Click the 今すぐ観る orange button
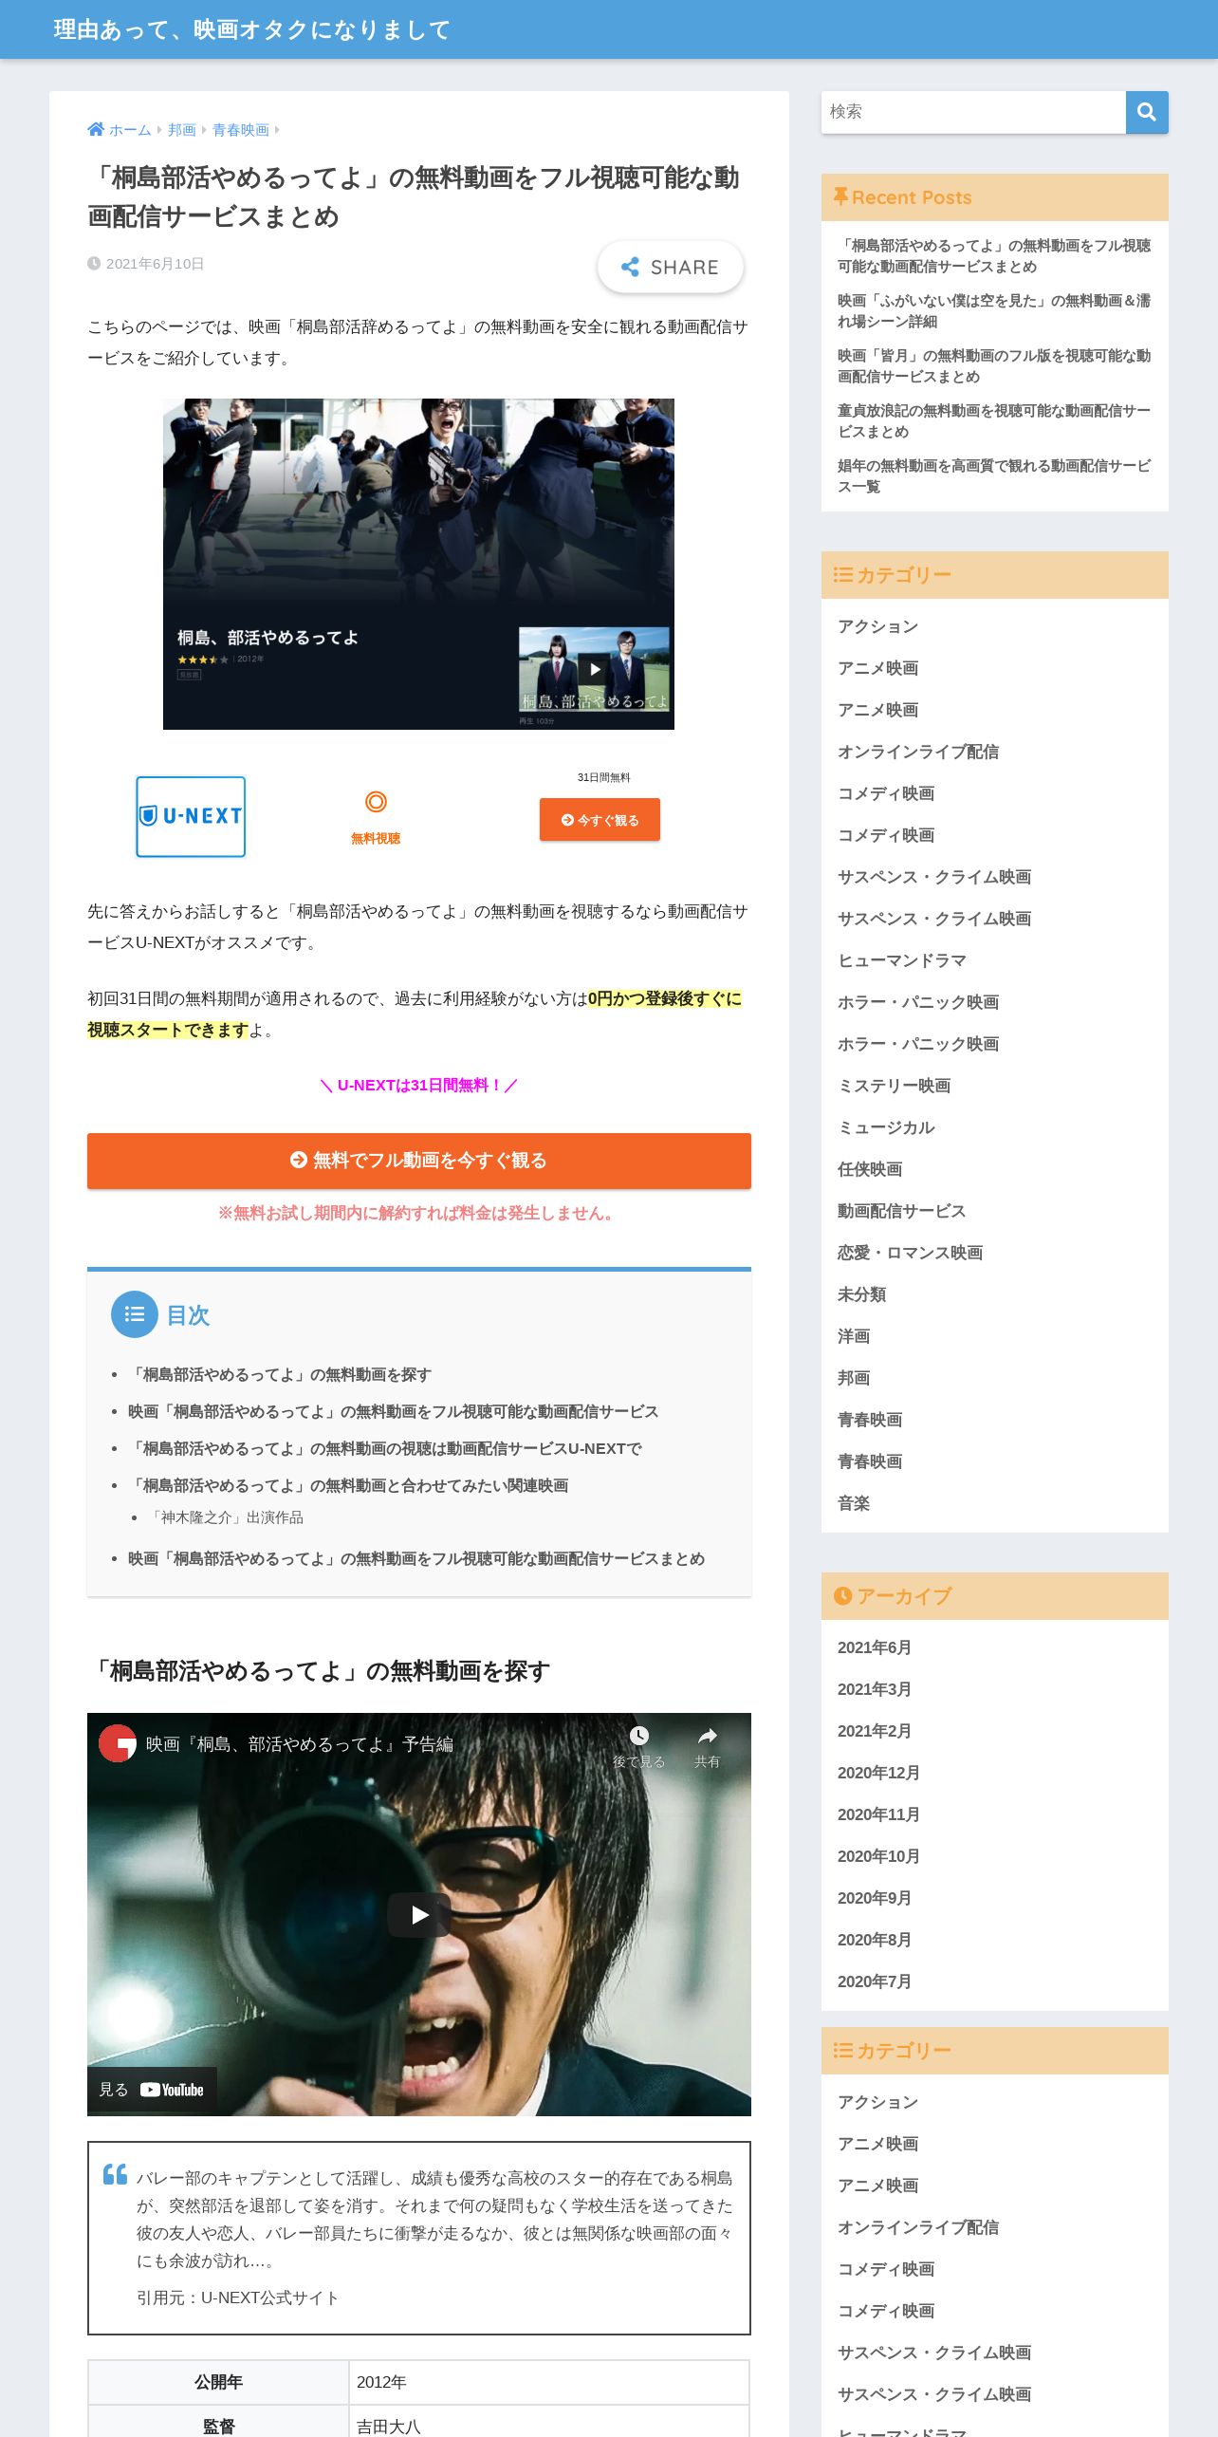 click(600, 820)
